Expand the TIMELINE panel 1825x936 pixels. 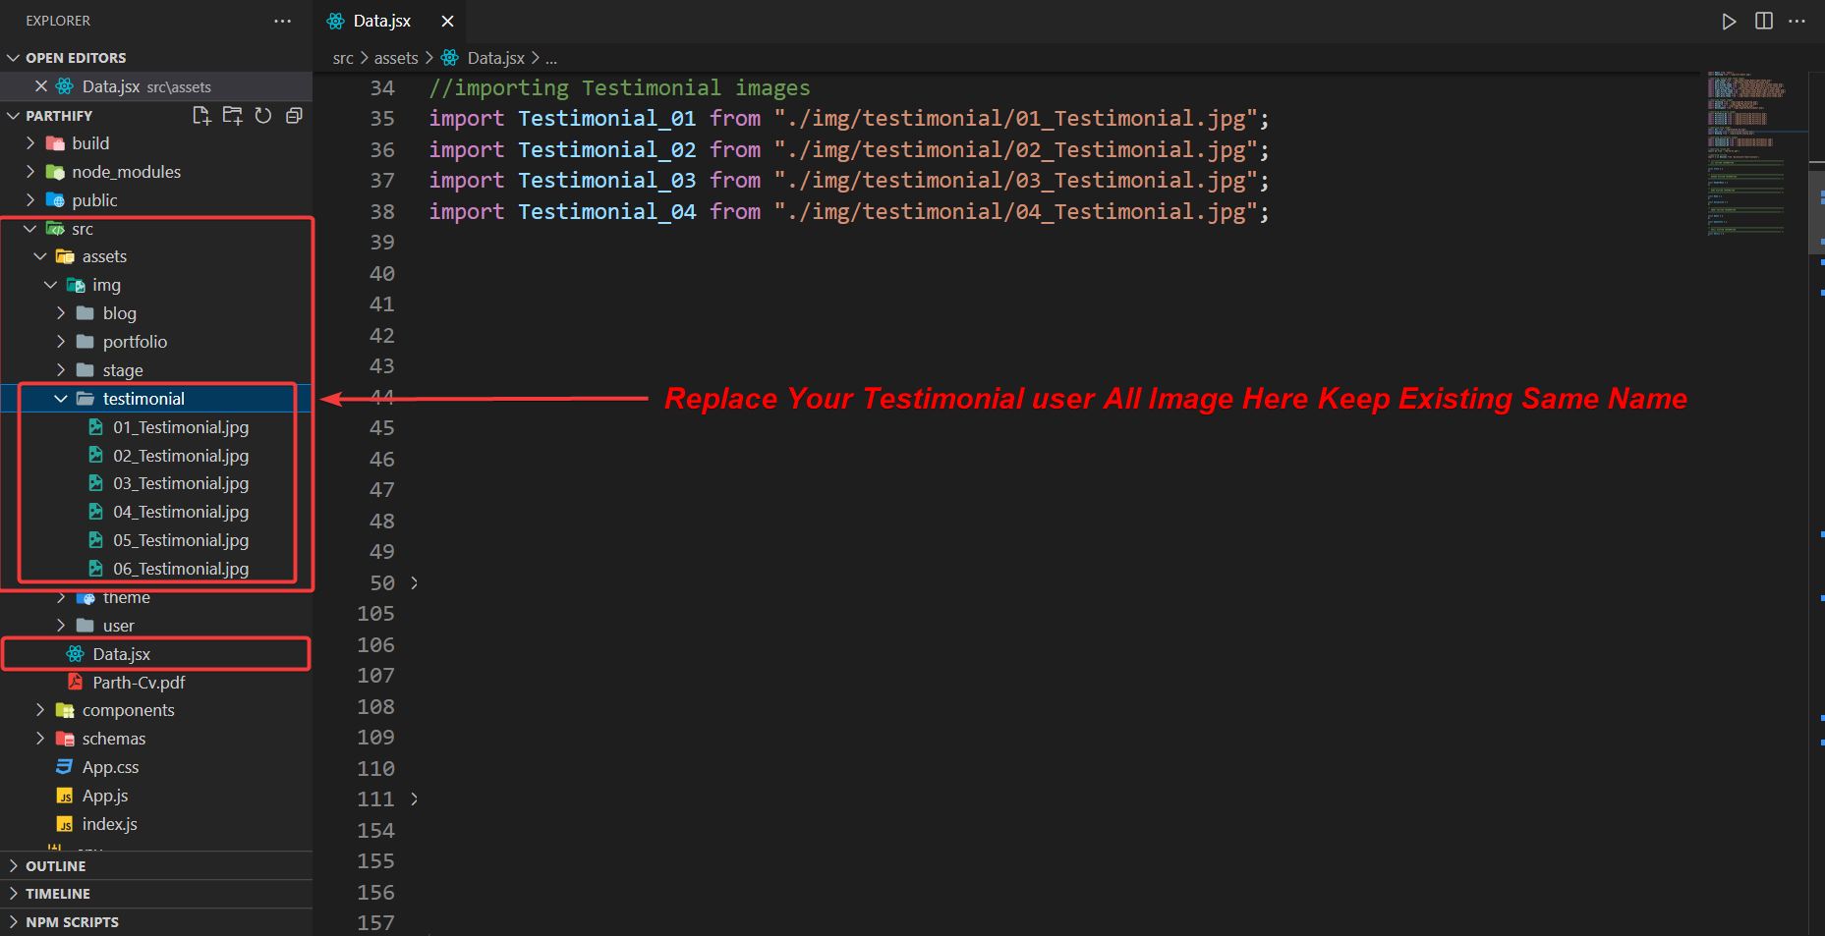pyautogui.click(x=58, y=894)
